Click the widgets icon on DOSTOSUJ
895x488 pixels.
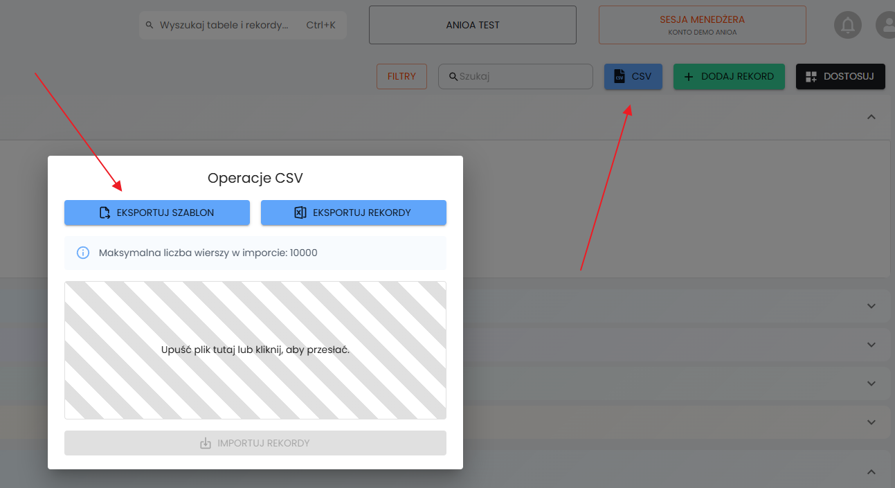coord(811,77)
